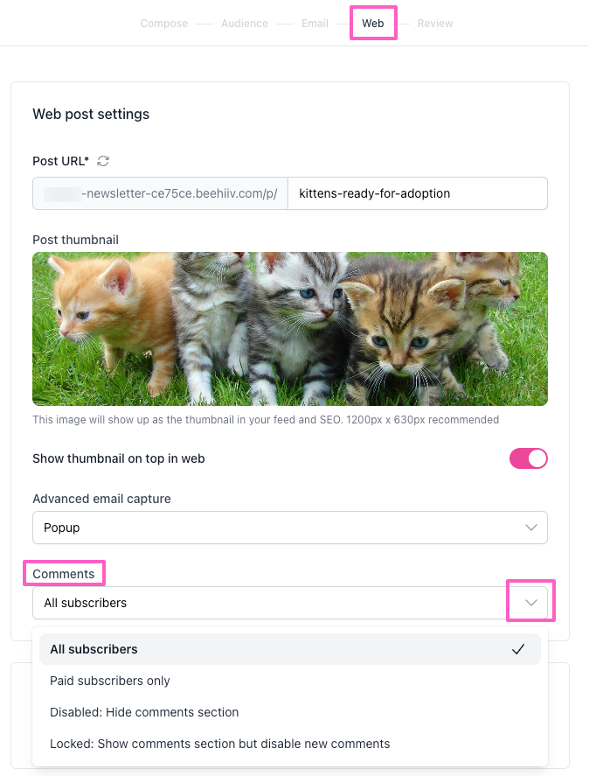589x776 pixels.
Task: Click the checkmark beside All subscribers option
Action: tap(518, 649)
